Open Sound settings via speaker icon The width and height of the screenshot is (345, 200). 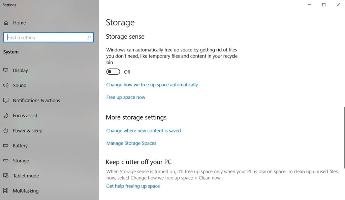click(x=6, y=85)
